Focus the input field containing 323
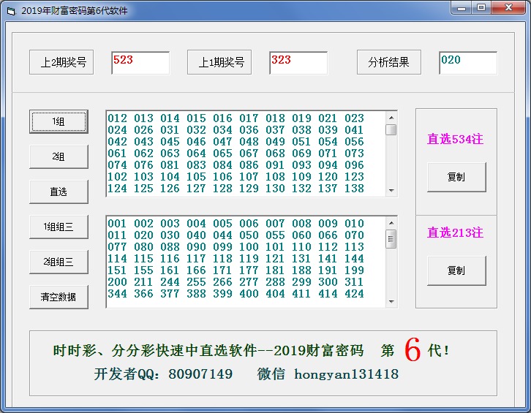This screenshot has height=413, width=531. point(298,63)
